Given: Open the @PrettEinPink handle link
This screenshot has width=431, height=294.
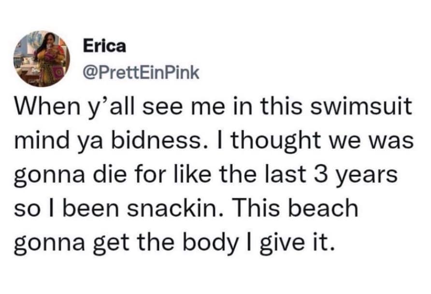Looking at the screenshot, I should coord(141,73).
